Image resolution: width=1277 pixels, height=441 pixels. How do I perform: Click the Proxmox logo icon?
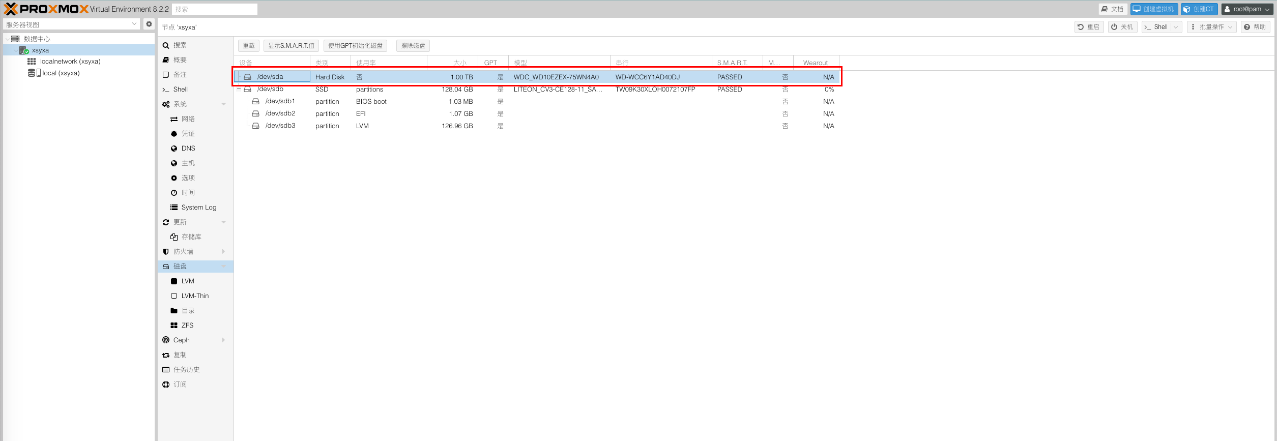pyautogui.click(x=11, y=9)
